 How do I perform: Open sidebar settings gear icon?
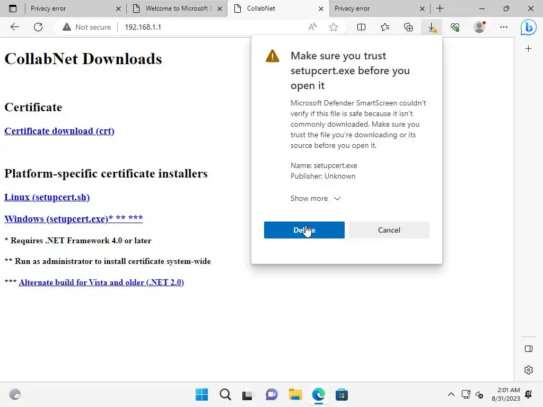pos(529,369)
